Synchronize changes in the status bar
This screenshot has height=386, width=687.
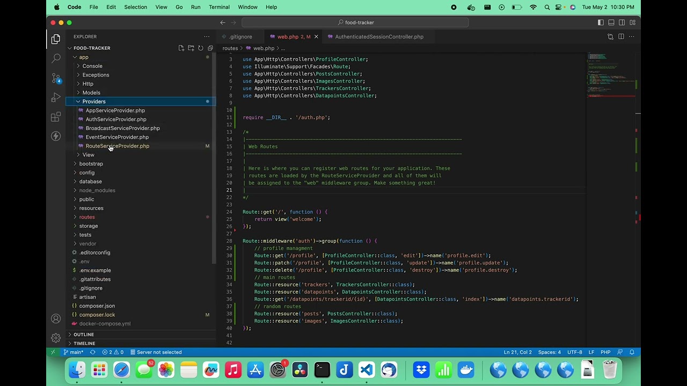tap(92, 352)
